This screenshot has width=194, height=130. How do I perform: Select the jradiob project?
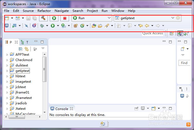[21, 103]
